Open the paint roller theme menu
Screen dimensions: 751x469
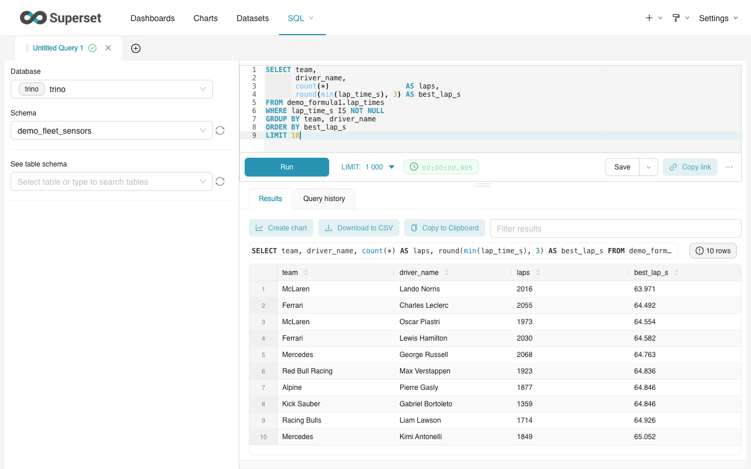[x=681, y=18]
